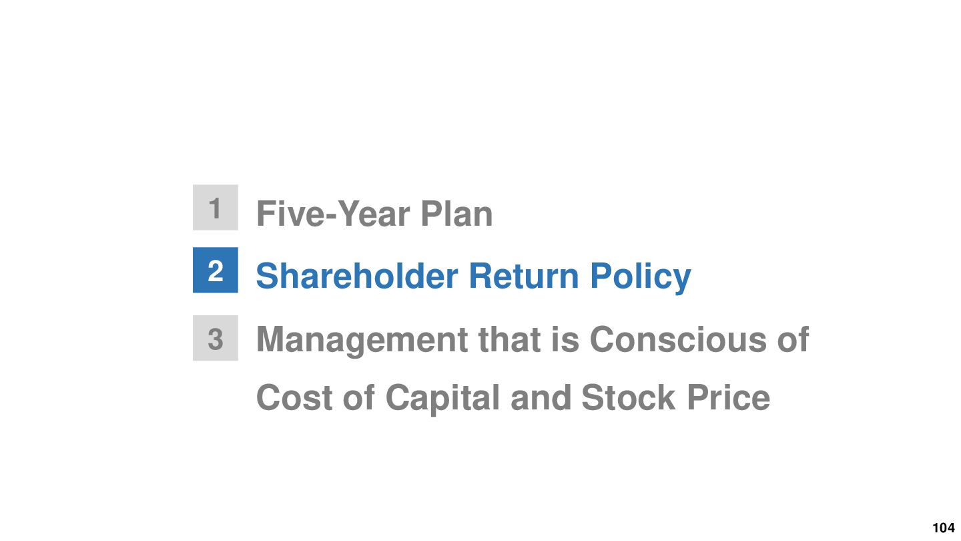The image size is (961, 541).
Task: Click the gray number 3 box
Action: click(215, 338)
